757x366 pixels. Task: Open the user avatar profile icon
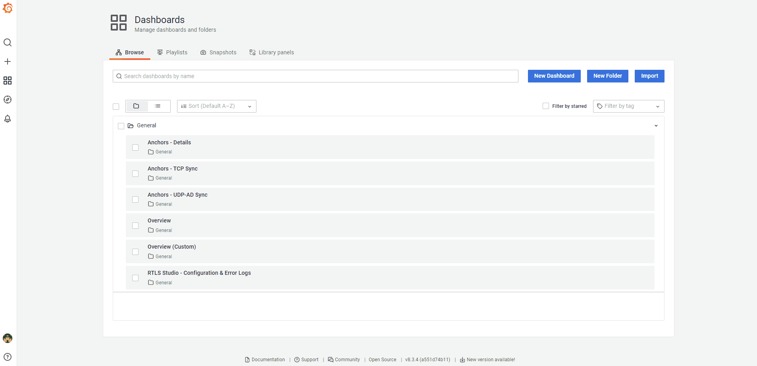(x=8, y=338)
